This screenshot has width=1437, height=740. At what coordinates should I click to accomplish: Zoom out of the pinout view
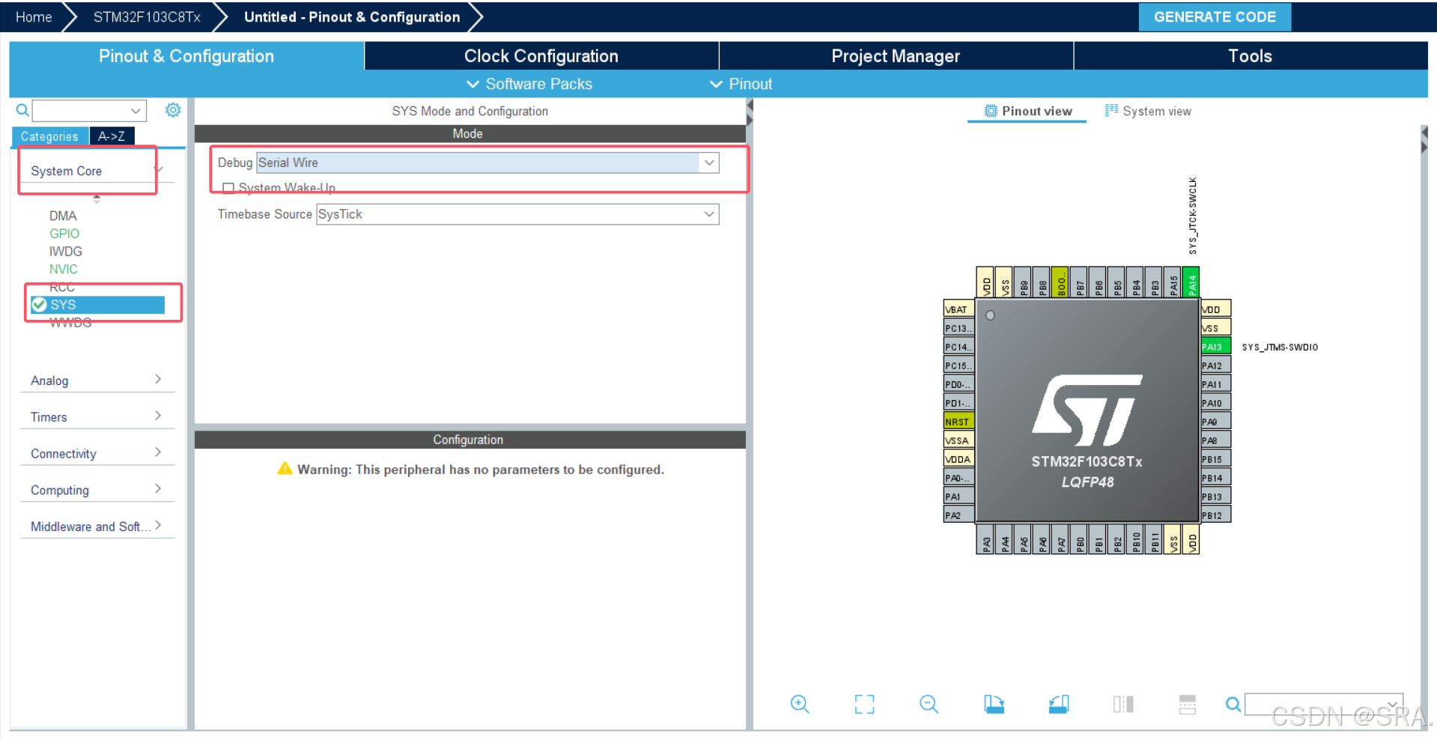[929, 704]
